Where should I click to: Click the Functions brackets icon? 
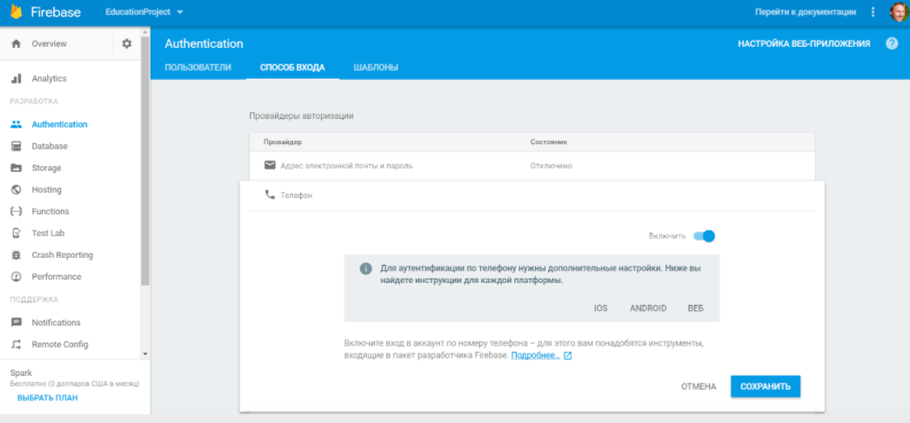[17, 212]
